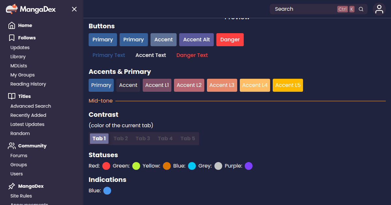This screenshot has height=205, width=391.
Task: Close the sidebar with the X icon
Action: coord(74,9)
